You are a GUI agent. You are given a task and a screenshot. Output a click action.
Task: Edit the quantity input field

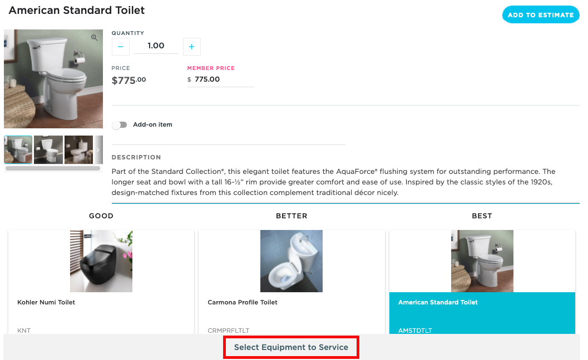coord(156,46)
